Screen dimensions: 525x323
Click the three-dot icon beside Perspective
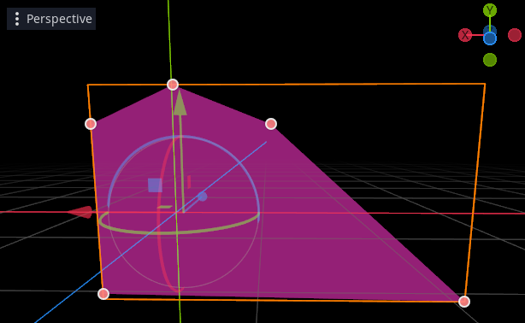pyautogui.click(x=17, y=19)
